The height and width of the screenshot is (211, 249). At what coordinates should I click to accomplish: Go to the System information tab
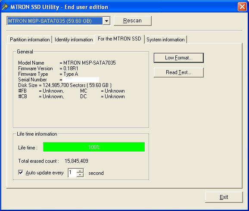(x=165, y=40)
